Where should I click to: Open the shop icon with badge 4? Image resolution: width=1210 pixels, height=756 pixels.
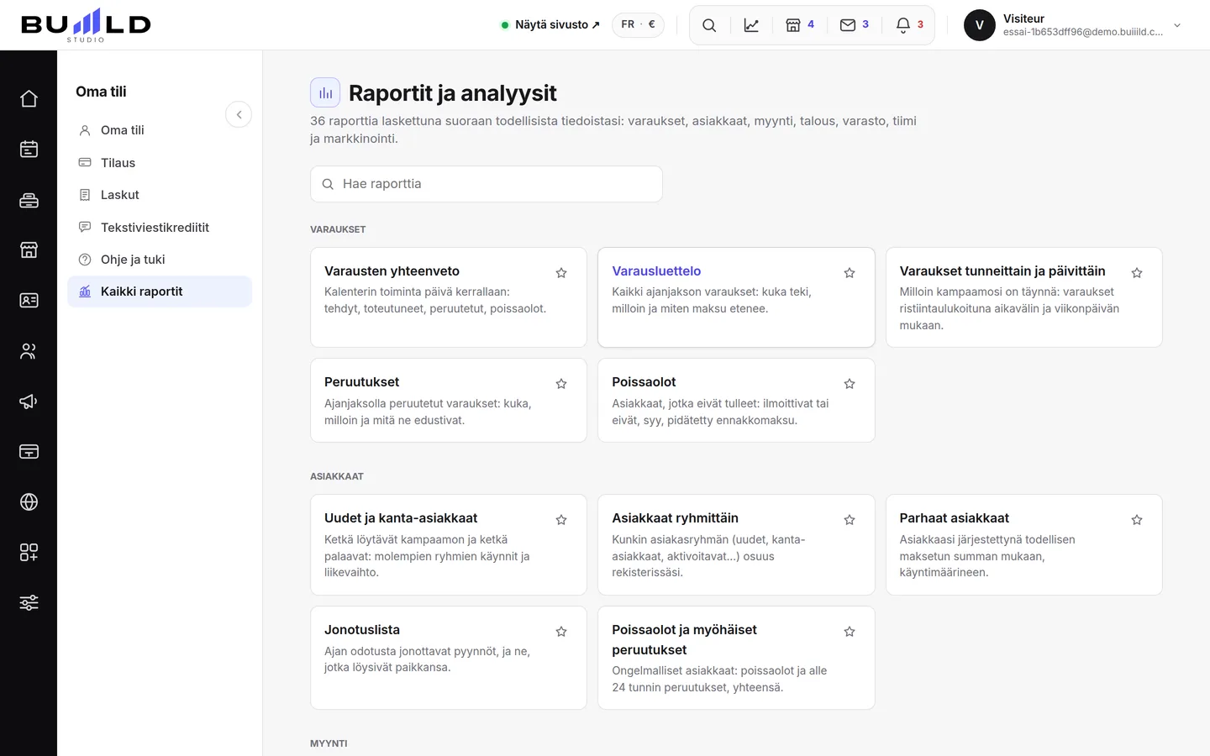point(800,25)
